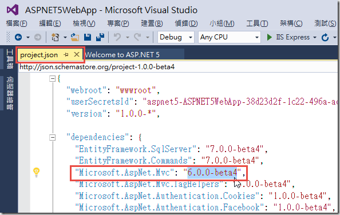The image size is (340, 215).
Task: Open the 建置(B) menu
Action: pos(152,23)
